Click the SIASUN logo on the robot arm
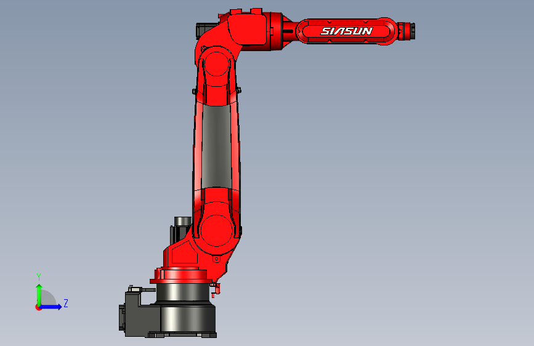Viewport: 534px width, 346px height. (347, 31)
